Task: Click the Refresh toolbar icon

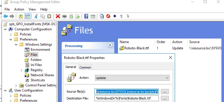Action: coord(71,16)
